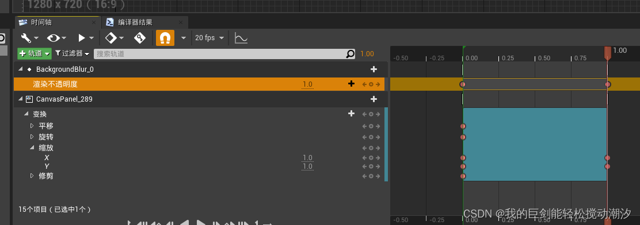Select the 平移 keyframe at 0.00
Viewport: 640px width, 225px height.
(463, 126)
